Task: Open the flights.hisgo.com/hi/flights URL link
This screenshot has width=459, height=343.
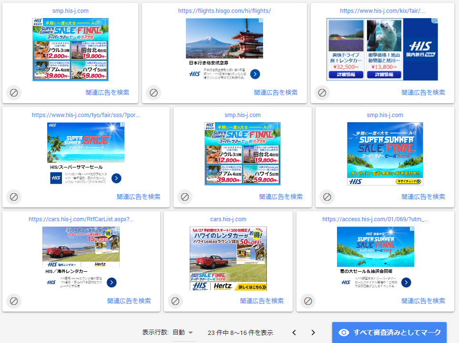Action: click(x=224, y=11)
